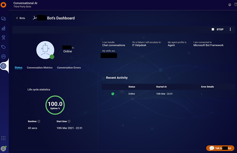Click the Runtime info icon
Image resolution: width=237 pixels, height=153 pixels.
click(39, 121)
